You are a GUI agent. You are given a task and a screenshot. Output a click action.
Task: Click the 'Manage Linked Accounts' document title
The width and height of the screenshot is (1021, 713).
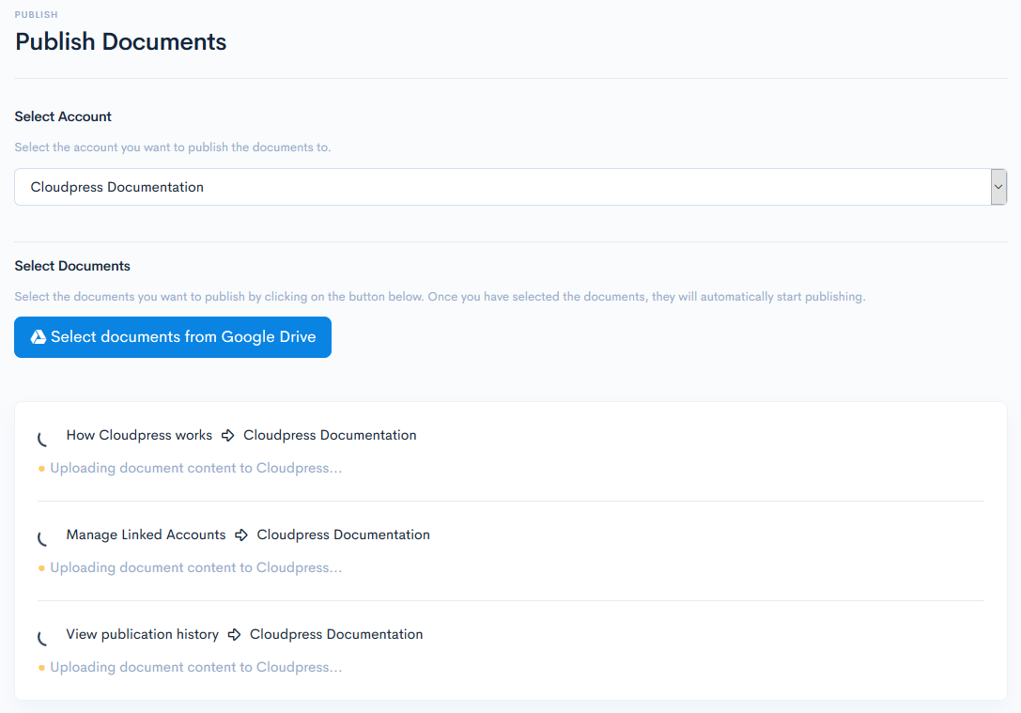[146, 535]
